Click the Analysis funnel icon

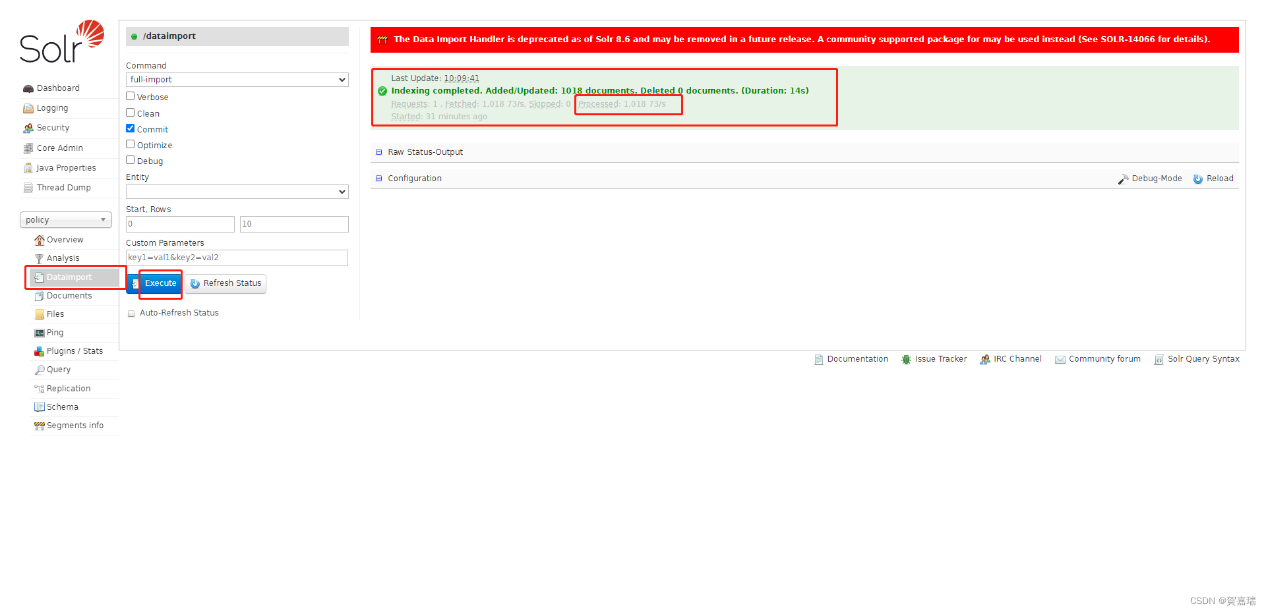pyautogui.click(x=40, y=258)
